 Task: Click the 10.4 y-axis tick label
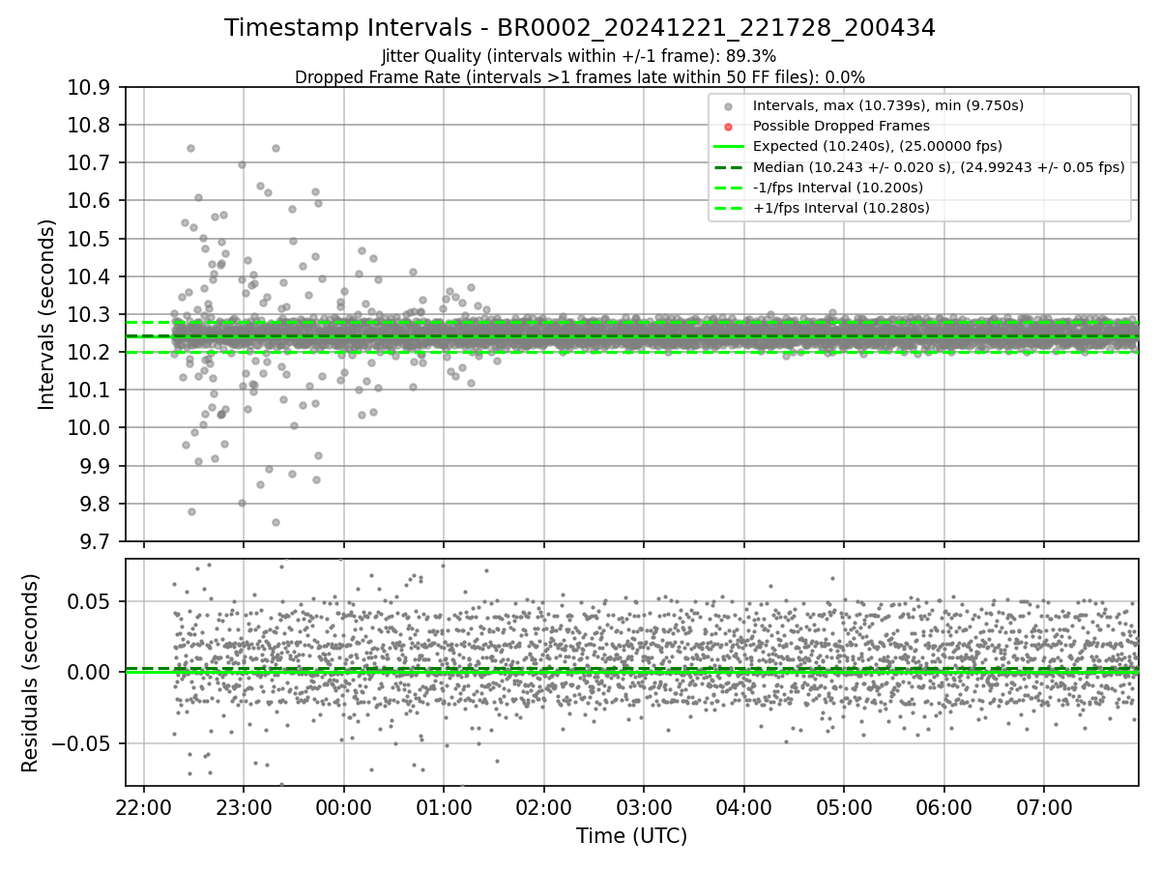(x=91, y=276)
